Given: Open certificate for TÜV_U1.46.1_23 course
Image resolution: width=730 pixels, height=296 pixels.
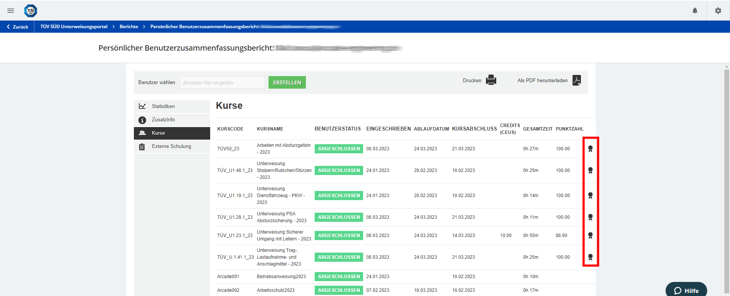Looking at the screenshot, I should click(590, 170).
